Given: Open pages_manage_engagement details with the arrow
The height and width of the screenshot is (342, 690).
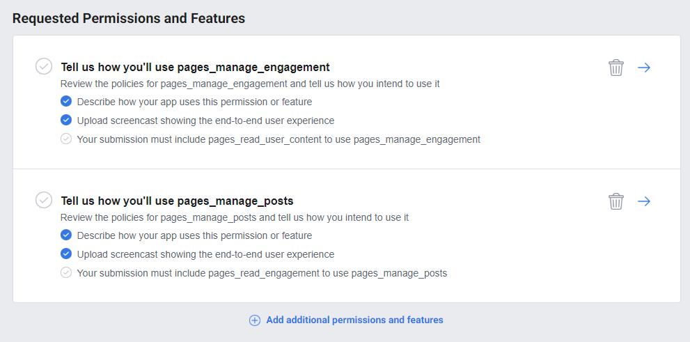Looking at the screenshot, I should click(x=644, y=68).
